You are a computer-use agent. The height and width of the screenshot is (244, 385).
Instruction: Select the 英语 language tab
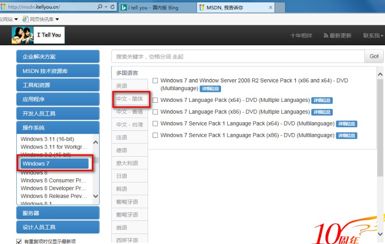click(130, 86)
